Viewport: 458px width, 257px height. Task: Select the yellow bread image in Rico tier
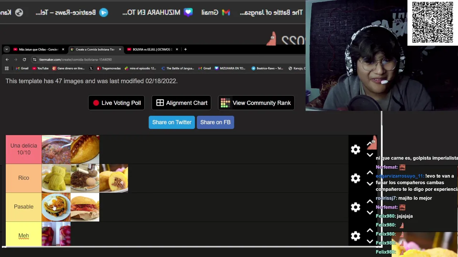[113, 178]
